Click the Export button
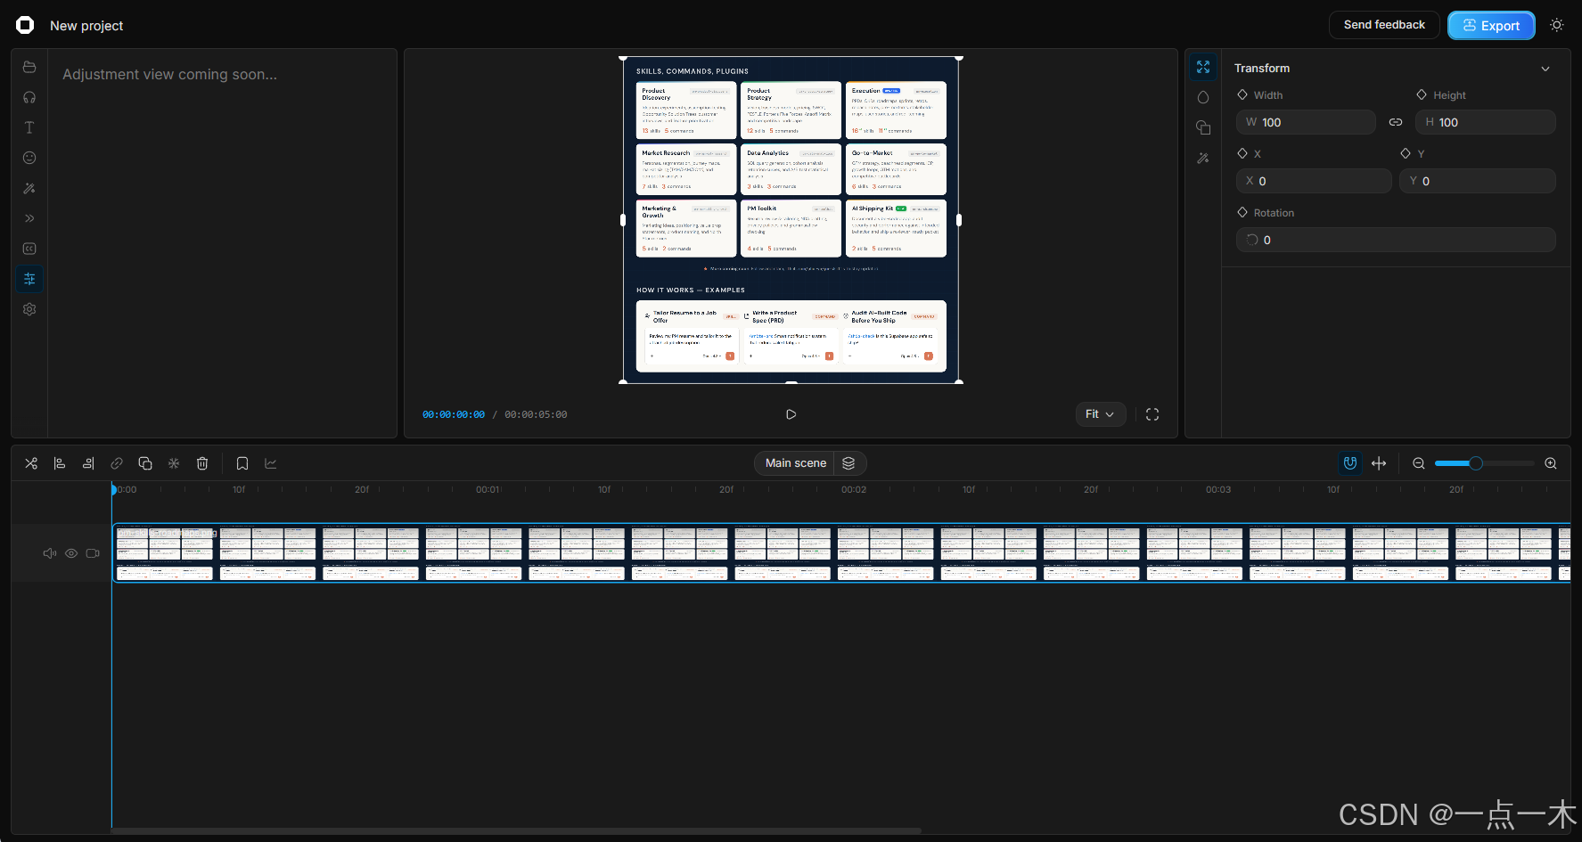This screenshot has width=1582, height=842. coord(1491,26)
